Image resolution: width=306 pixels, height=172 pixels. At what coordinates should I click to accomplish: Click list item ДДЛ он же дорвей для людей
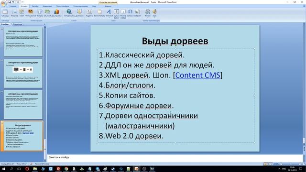tap(156, 65)
